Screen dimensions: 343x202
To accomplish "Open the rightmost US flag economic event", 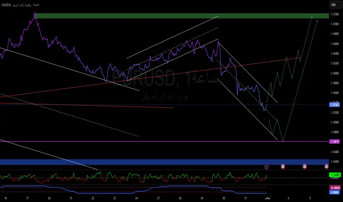I will (326, 166).
